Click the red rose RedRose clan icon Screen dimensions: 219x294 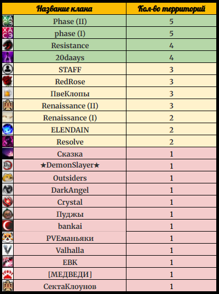(8, 81)
